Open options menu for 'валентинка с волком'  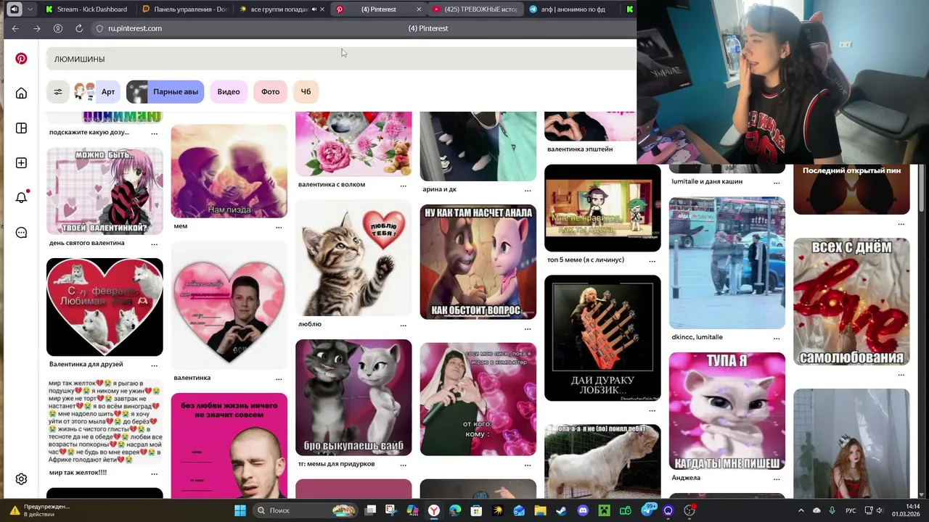[x=403, y=186]
